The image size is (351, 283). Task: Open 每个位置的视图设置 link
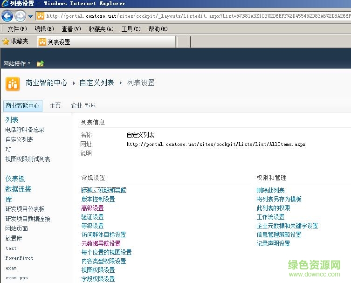click(x=107, y=252)
